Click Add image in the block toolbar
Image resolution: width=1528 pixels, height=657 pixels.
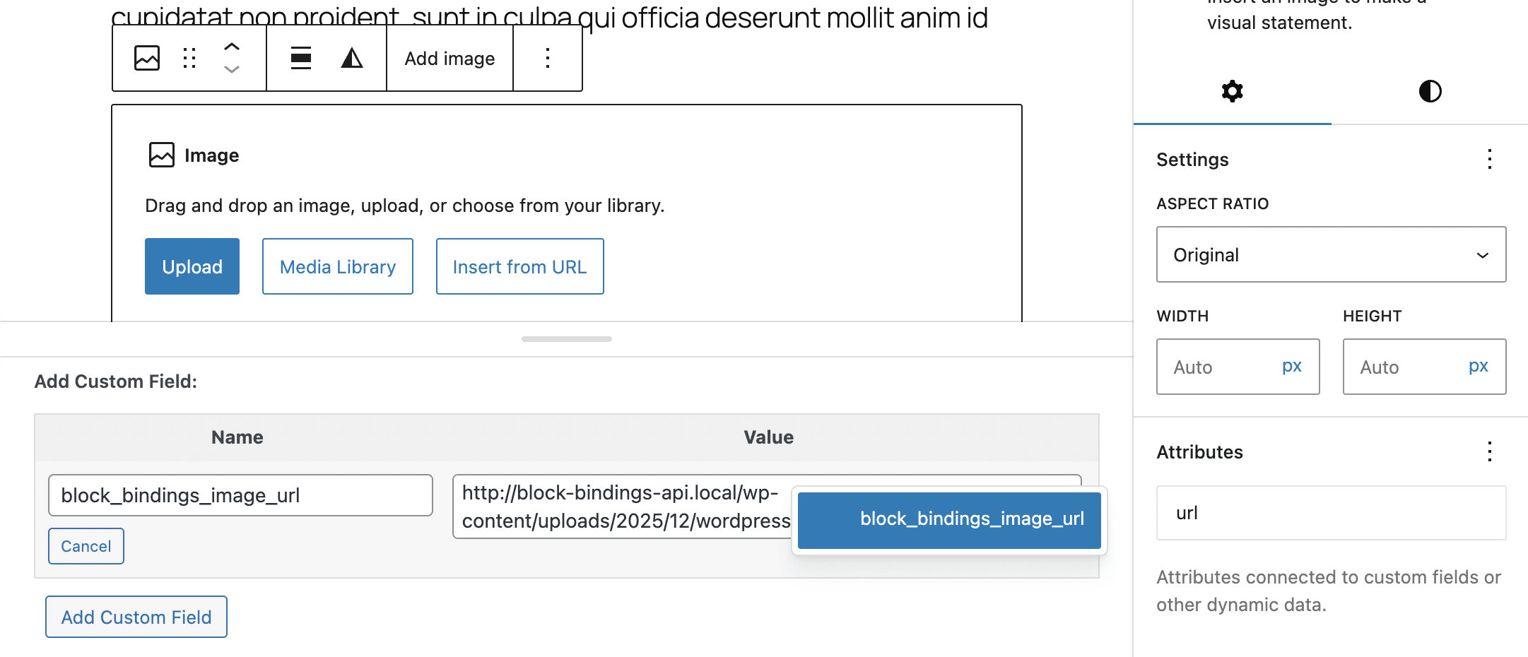[x=449, y=58]
